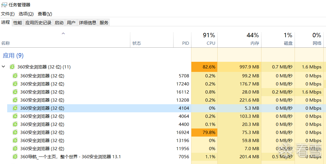This screenshot has height=164, width=326.
Task: Click the browser icon on the PID 11956 row
Action: [x=15, y=149]
